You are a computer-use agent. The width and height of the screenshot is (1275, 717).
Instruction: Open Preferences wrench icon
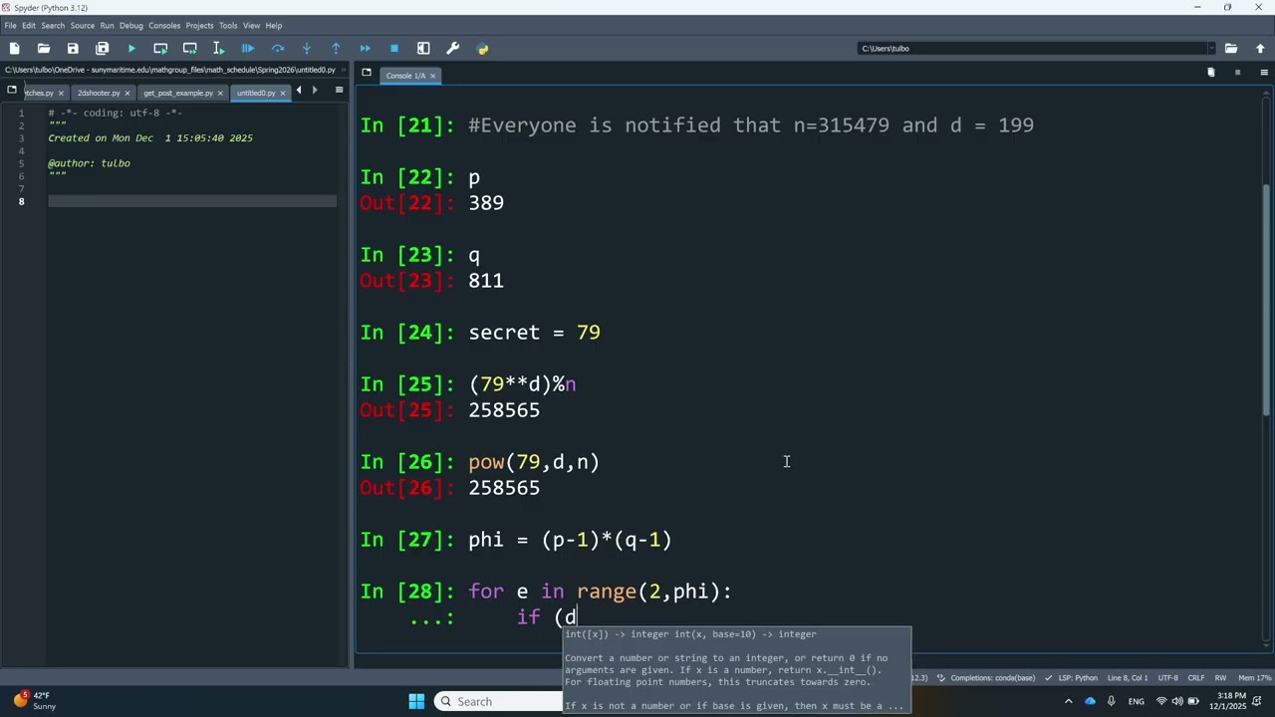point(452,48)
